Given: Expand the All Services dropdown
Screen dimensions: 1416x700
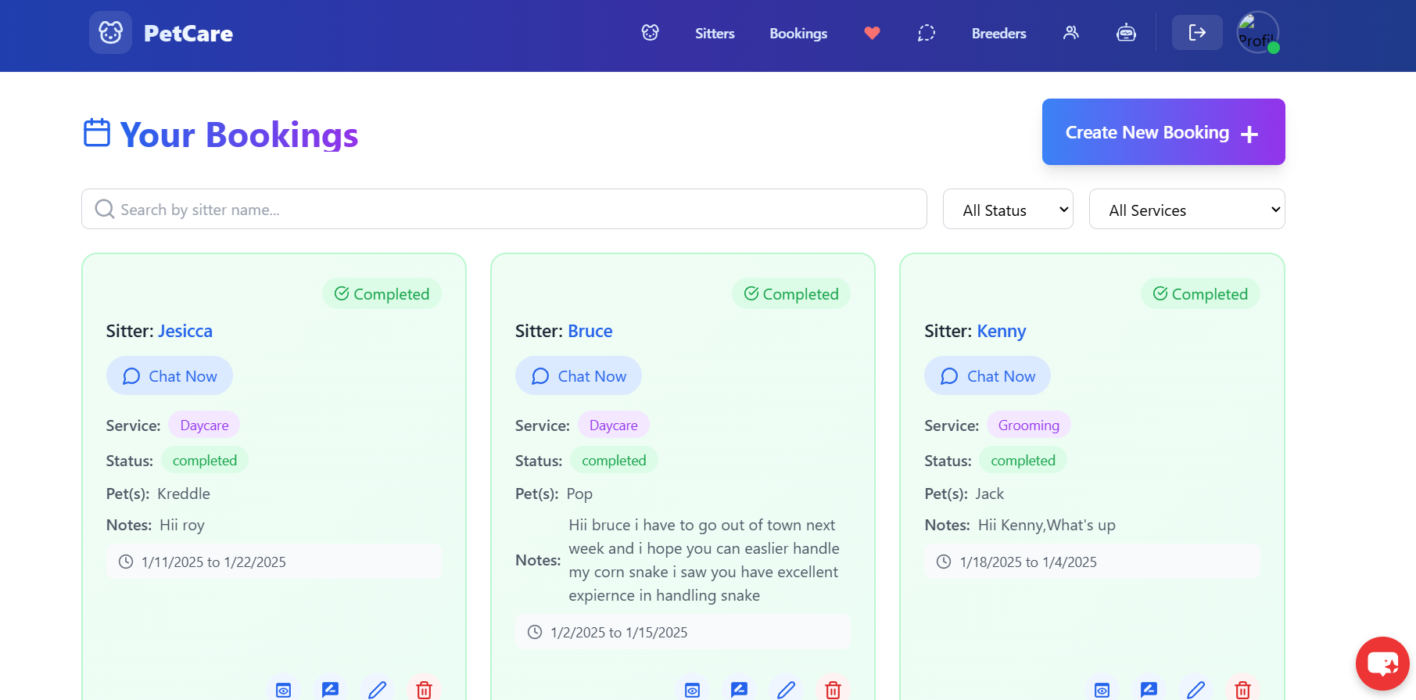Looking at the screenshot, I should (x=1187, y=209).
